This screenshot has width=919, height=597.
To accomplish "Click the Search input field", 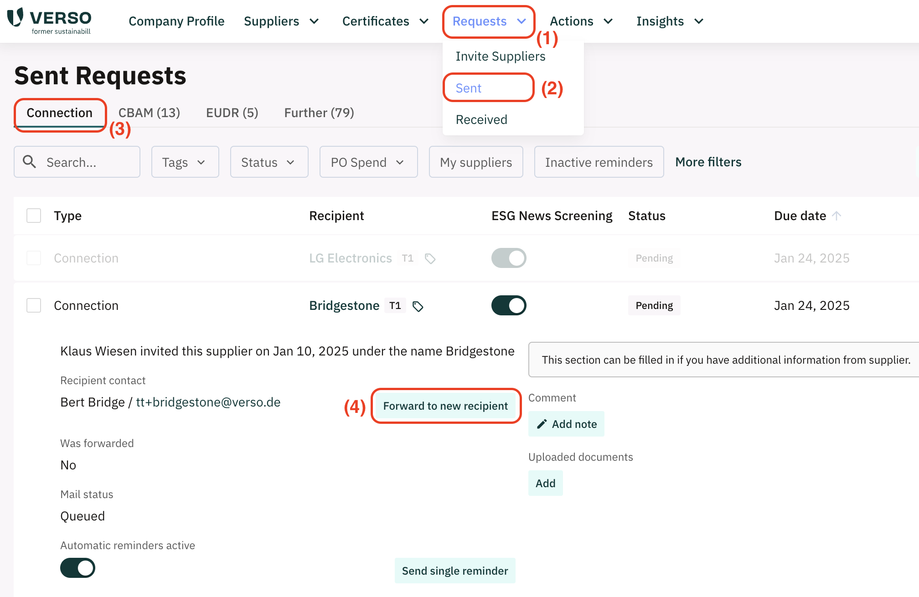I will tap(77, 162).
